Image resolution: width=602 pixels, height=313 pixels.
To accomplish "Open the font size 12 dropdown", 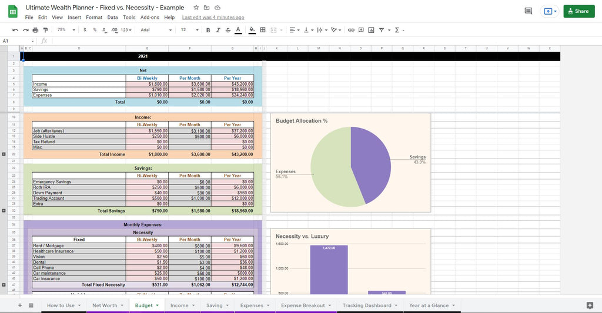I will pyautogui.click(x=190, y=30).
